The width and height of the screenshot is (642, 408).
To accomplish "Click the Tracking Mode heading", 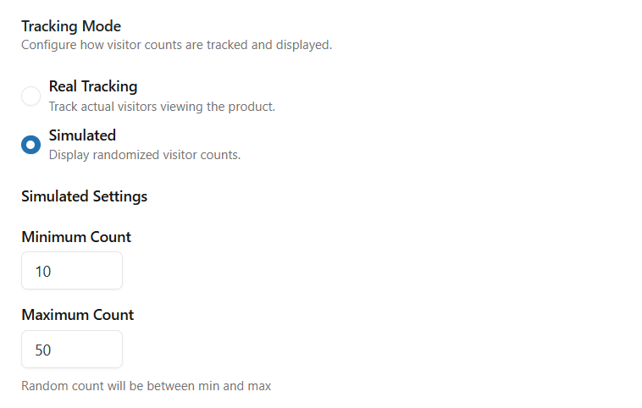I will coord(71,26).
